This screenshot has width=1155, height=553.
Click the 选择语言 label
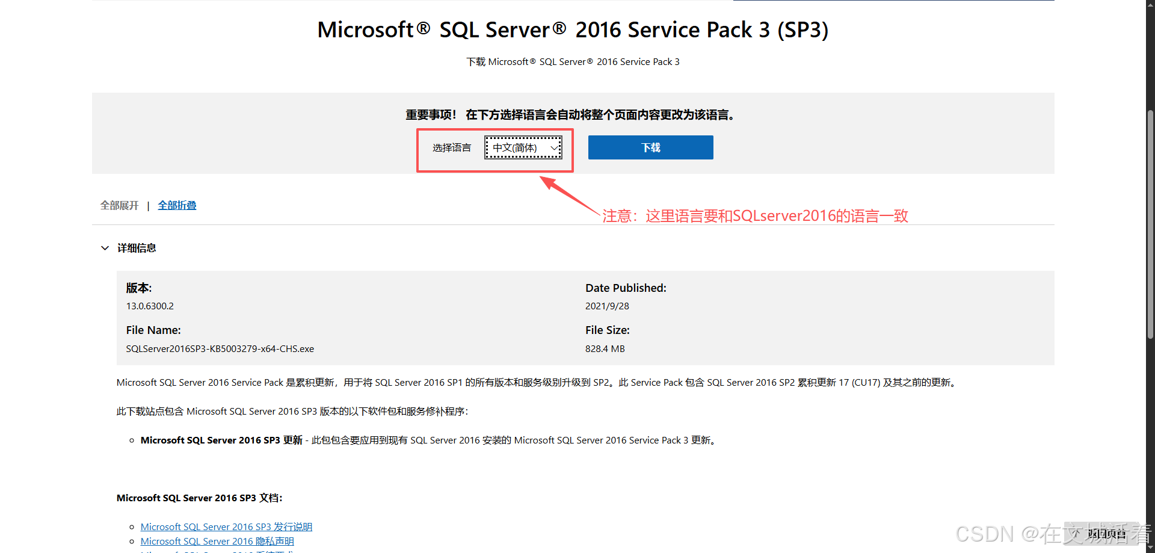coord(451,147)
